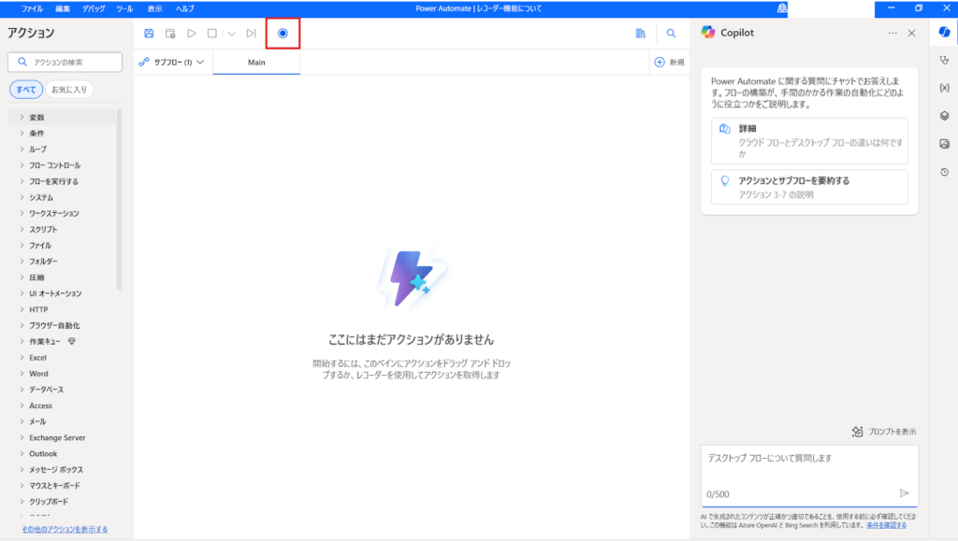The height and width of the screenshot is (541, 958).
Task: Save the flow with the save icon
Action: 149,34
